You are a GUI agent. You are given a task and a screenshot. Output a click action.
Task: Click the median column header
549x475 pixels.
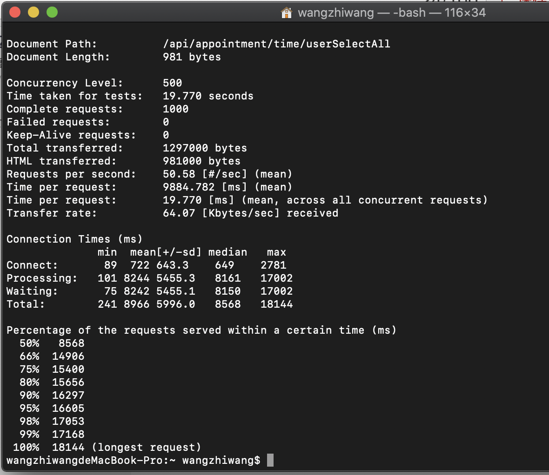tap(228, 252)
